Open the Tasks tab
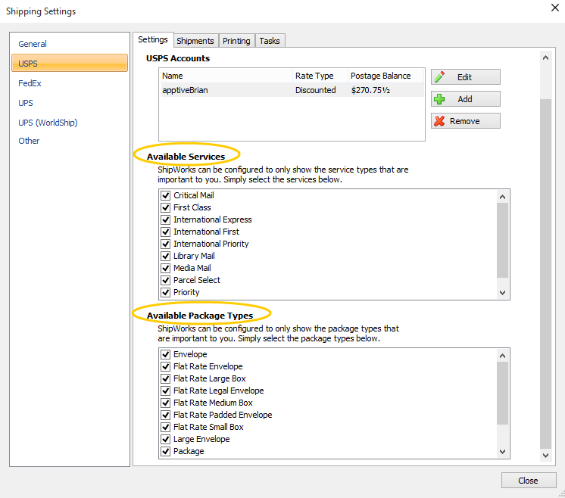The width and height of the screenshot is (565, 498). (x=270, y=41)
